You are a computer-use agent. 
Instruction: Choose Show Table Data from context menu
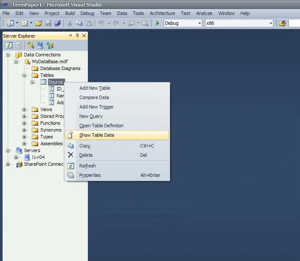pyautogui.click(x=117, y=135)
